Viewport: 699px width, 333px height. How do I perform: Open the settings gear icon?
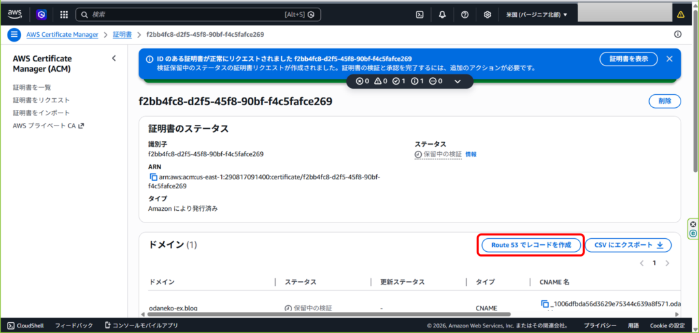pos(487,14)
